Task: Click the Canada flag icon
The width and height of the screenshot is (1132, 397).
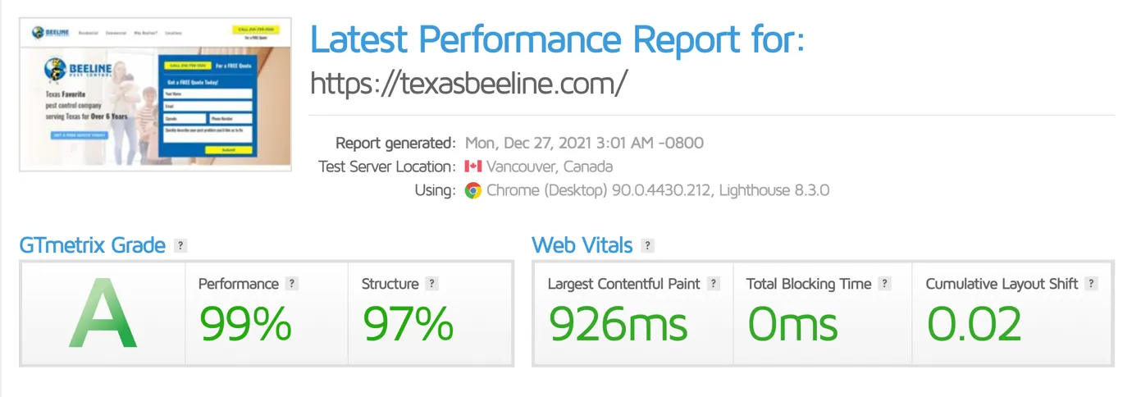Action: [472, 167]
